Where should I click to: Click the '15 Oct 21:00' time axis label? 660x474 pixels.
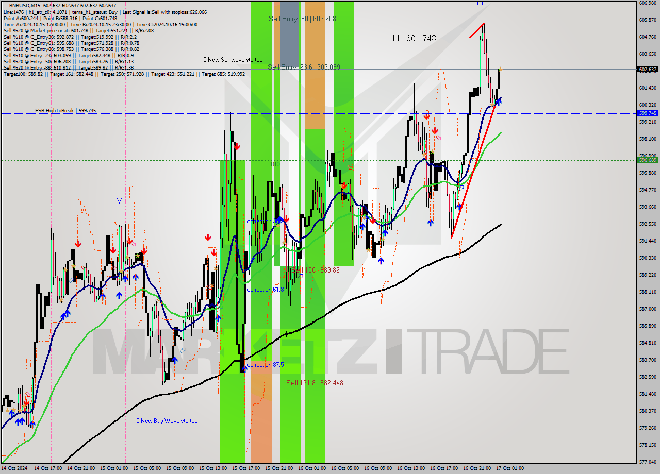(279, 468)
